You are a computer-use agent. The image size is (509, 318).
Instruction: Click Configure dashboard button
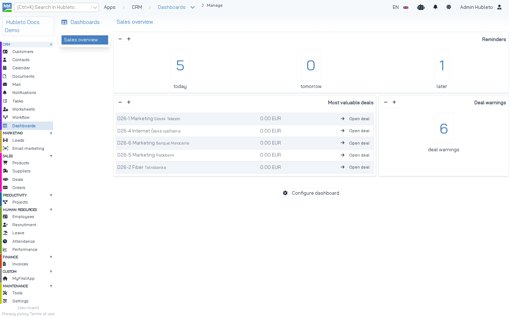click(311, 193)
